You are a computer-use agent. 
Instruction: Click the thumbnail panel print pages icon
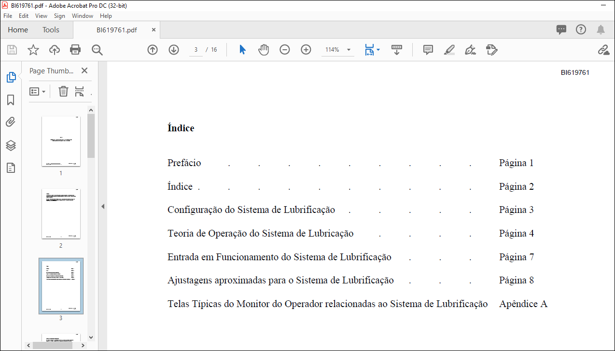pyautogui.click(x=80, y=91)
